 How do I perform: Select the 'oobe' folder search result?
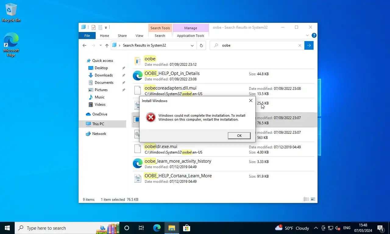[224, 62]
